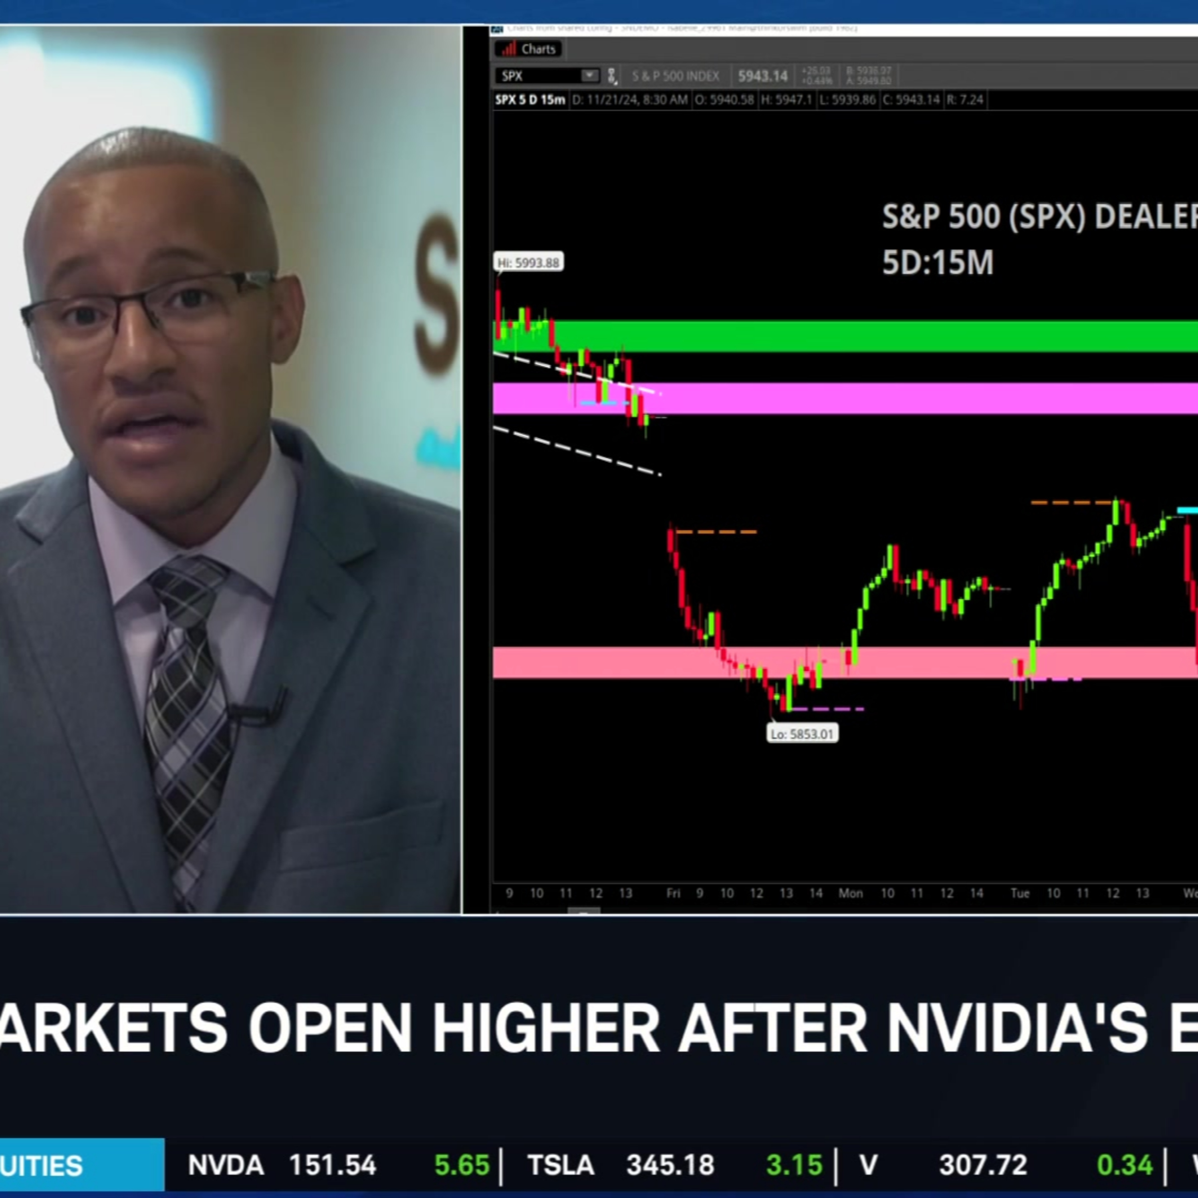Image resolution: width=1198 pixels, height=1198 pixels.
Task: Expand the SPX symbol dropdown arrow
Action: click(590, 75)
